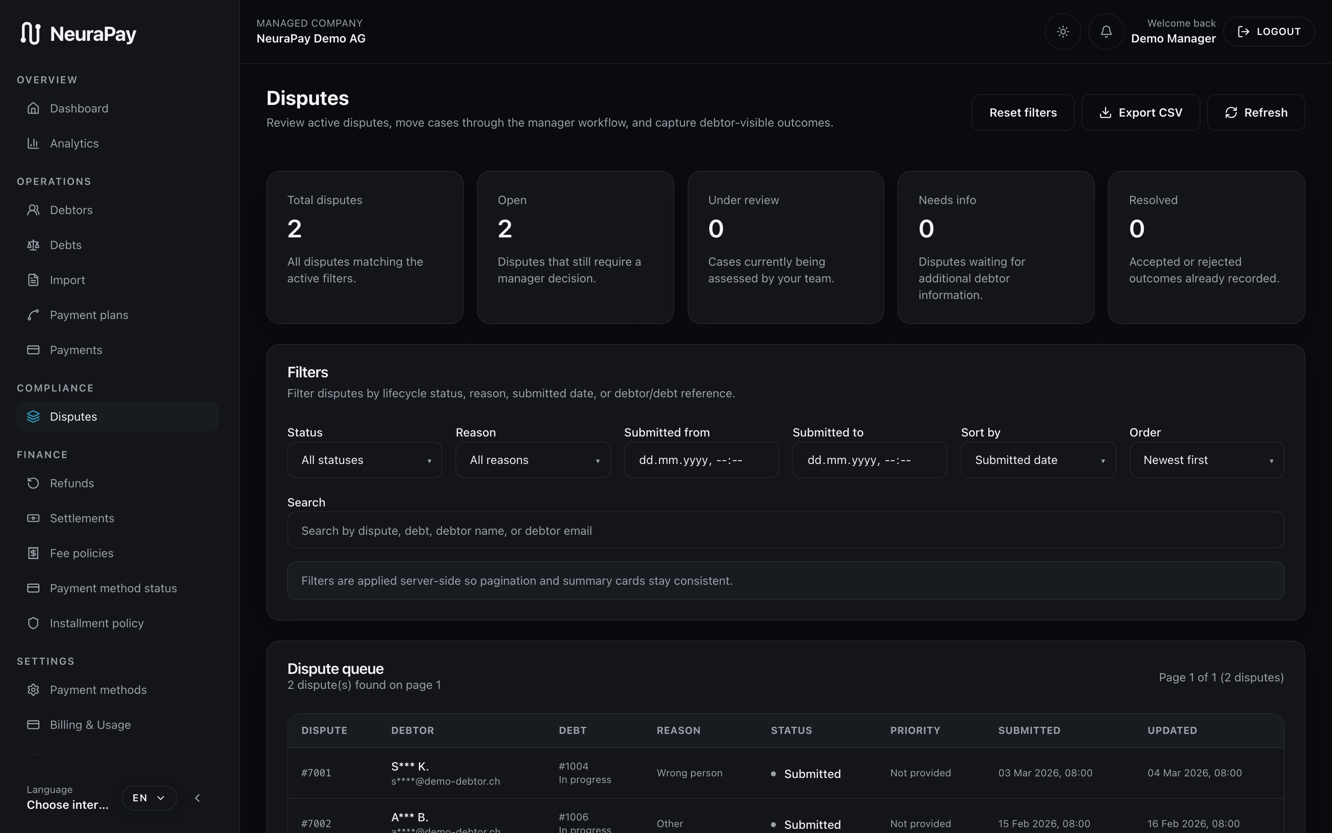Select the Needs info summary card
1332x833 pixels.
(996, 247)
